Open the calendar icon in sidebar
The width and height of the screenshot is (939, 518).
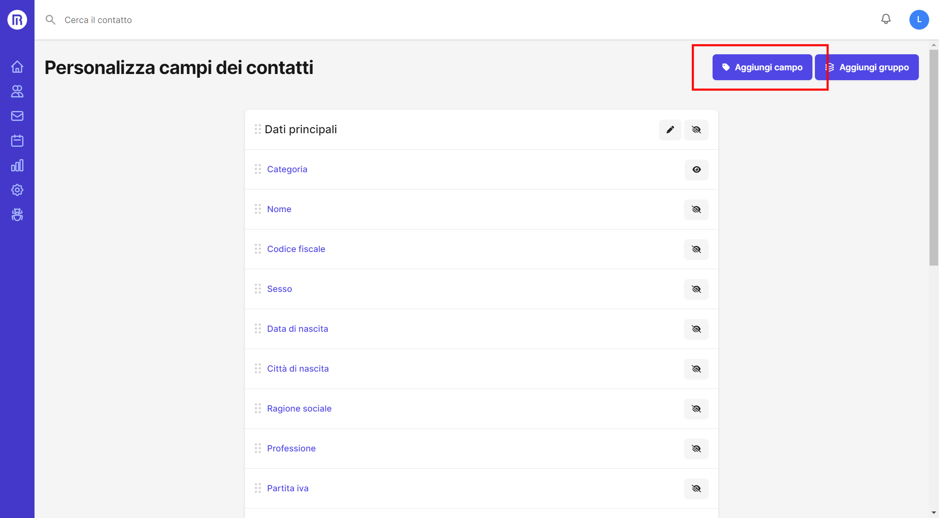tap(17, 141)
